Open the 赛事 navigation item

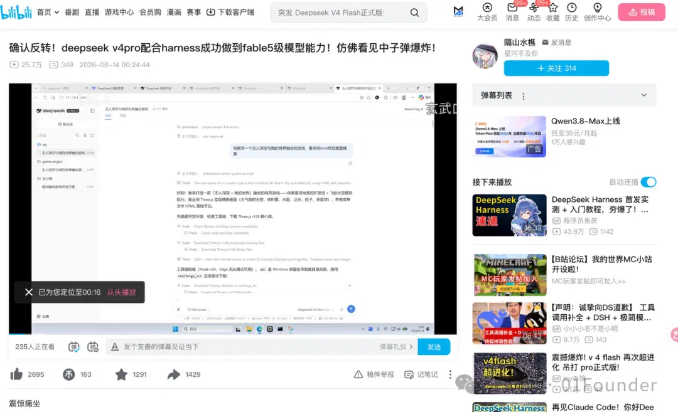pos(194,12)
